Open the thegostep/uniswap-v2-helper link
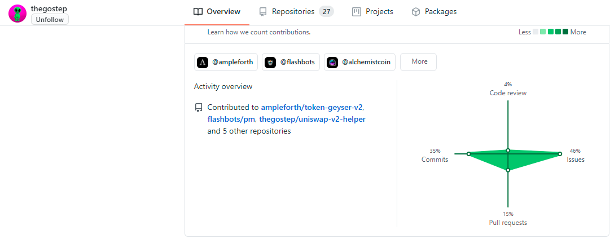The width and height of the screenshot is (610, 239). [313, 119]
